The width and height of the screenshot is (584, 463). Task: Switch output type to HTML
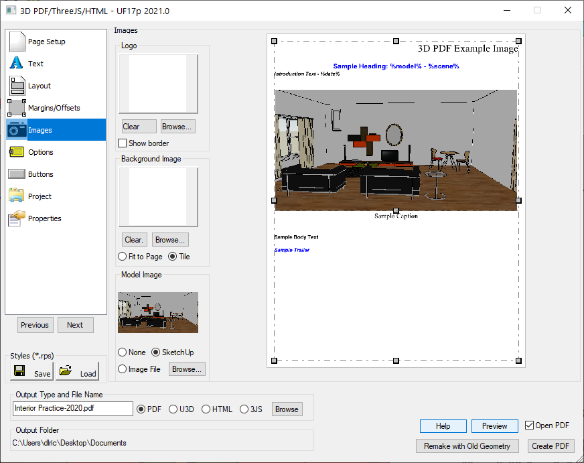[206, 409]
